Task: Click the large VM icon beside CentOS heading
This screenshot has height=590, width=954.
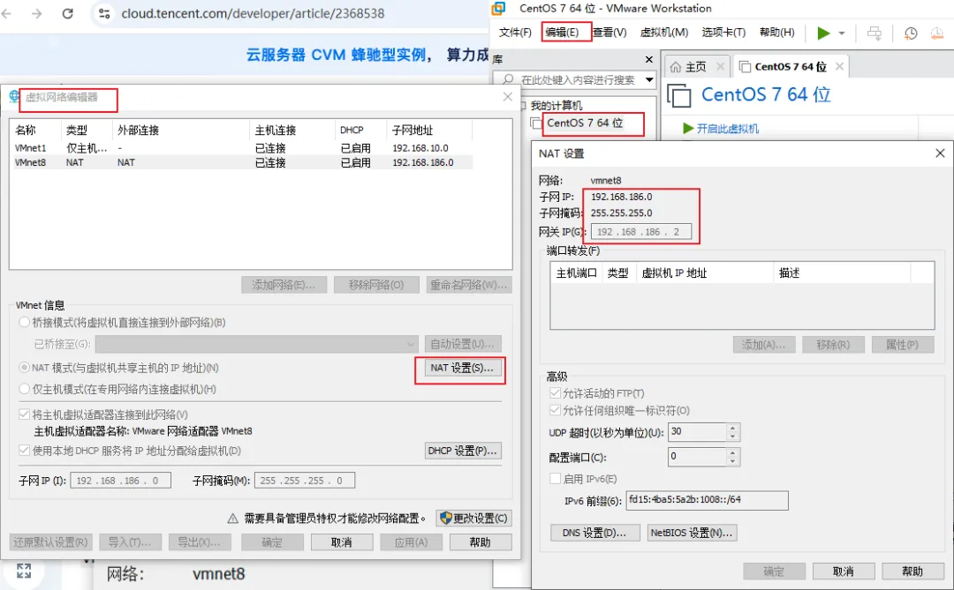Action: (x=679, y=95)
